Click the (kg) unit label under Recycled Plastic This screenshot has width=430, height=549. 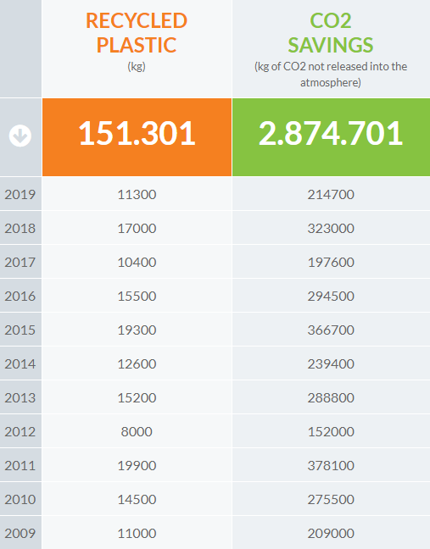[137, 66]
